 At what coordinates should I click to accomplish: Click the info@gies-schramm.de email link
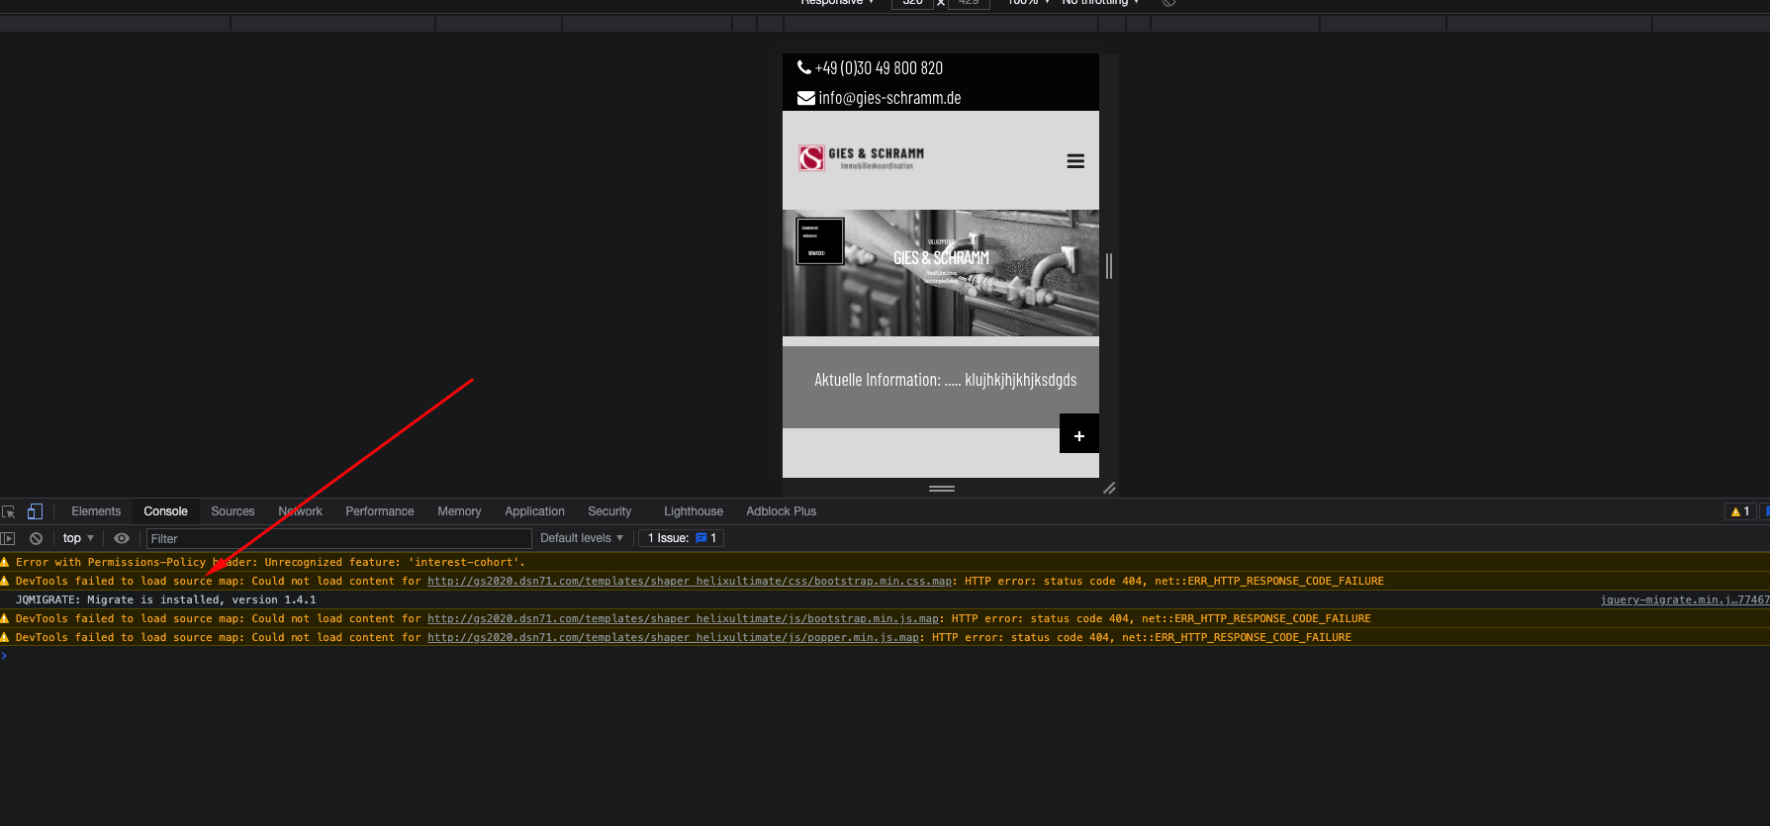pos(889,98)
